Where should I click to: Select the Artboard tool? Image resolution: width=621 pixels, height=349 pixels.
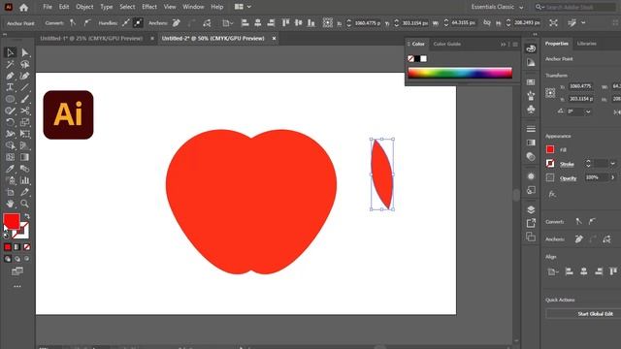click(11, 192)
